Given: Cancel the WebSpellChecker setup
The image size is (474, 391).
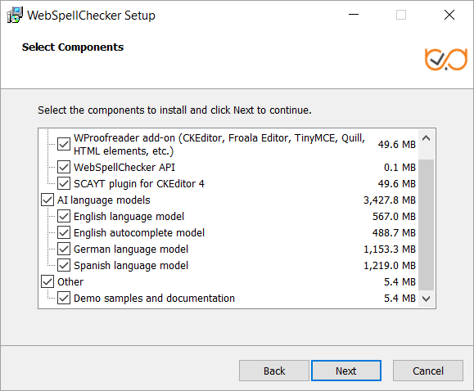Looking at the screenshot, I should [428, 371].
